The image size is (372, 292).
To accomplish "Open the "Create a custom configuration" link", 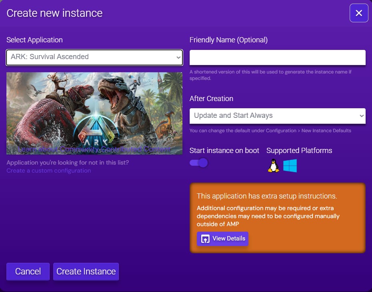I will coord(48,171).
